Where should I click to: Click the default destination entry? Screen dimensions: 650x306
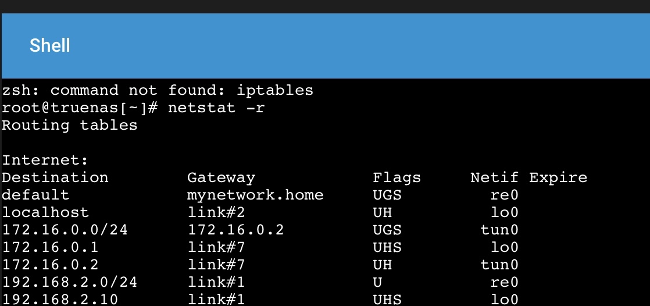[x=35, y=195]
